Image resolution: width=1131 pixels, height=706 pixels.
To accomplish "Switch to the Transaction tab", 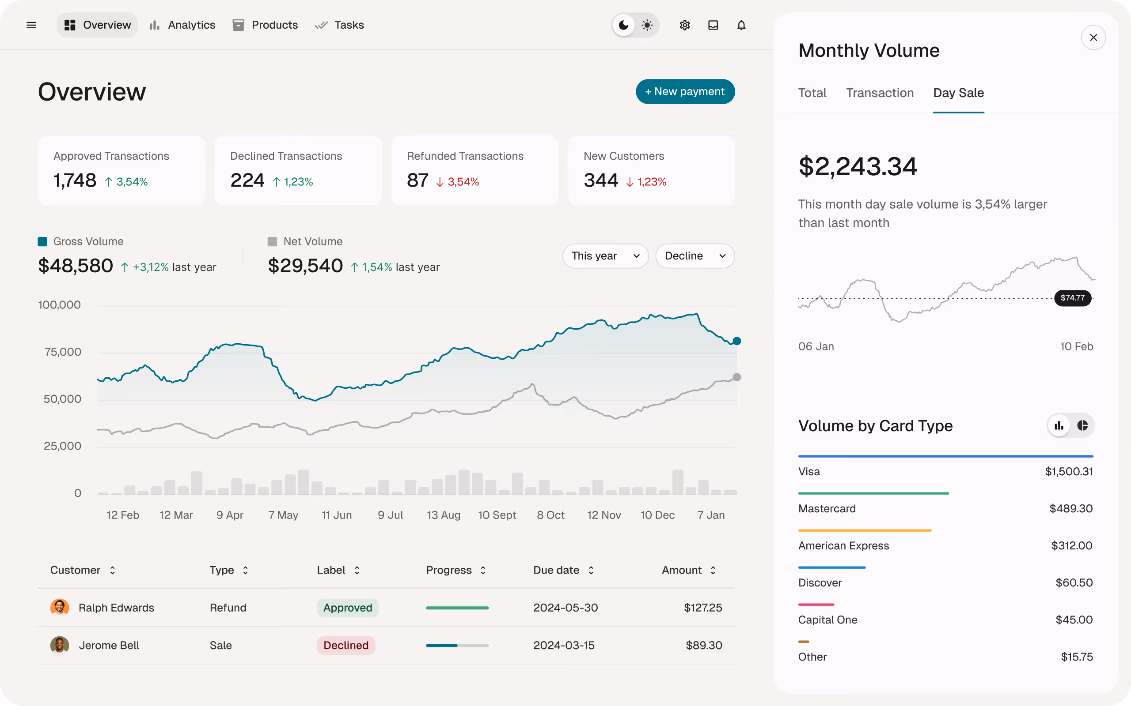I will [x=880, y=93].
